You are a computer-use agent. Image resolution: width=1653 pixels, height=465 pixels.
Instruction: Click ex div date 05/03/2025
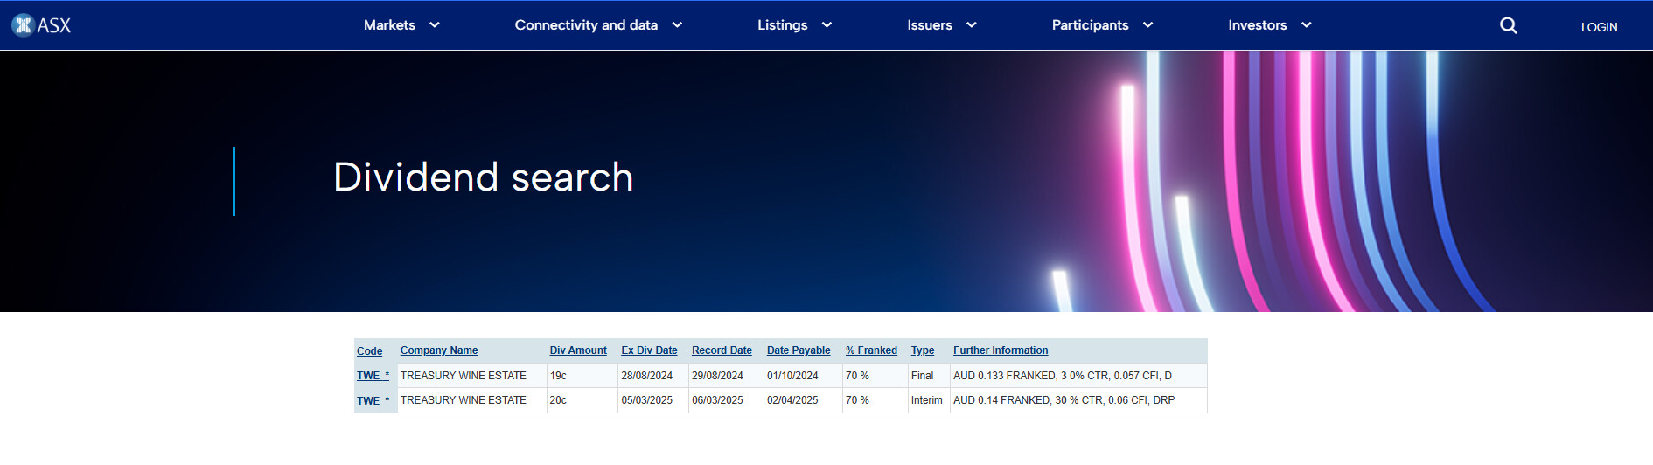(x=647, y=400)
